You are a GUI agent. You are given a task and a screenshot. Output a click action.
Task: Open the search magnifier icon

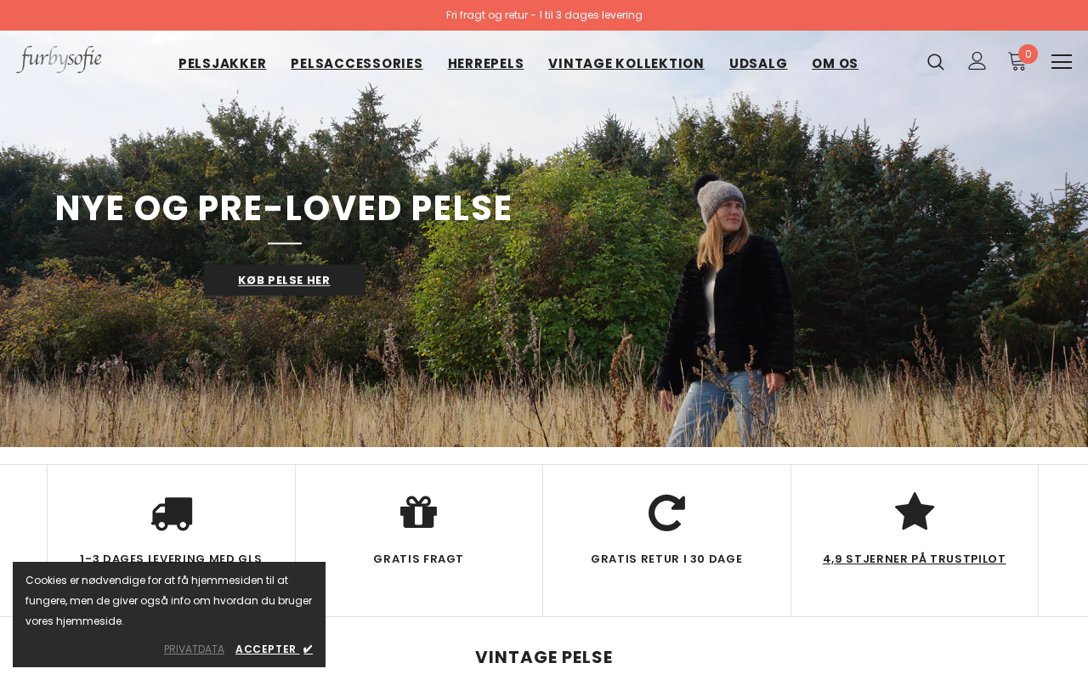(x=935, y=62)
